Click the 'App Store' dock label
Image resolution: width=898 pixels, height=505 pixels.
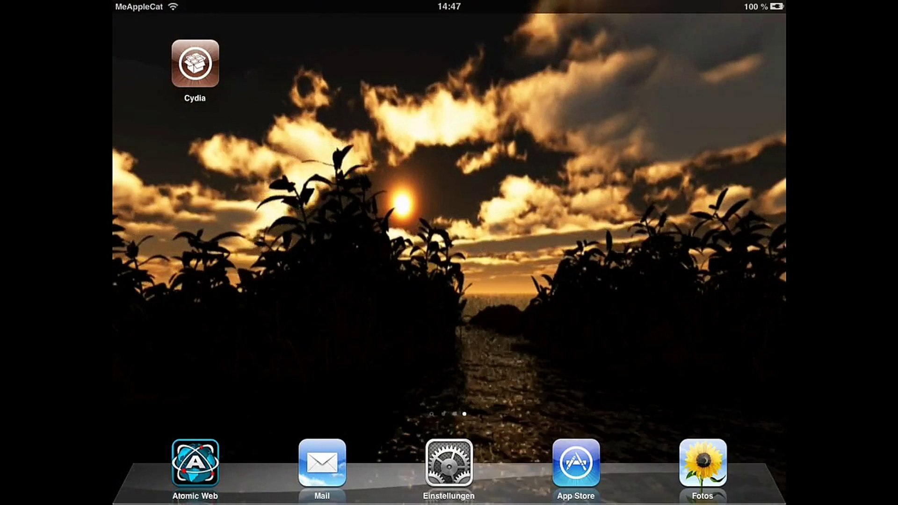click(x=576, y=496)
